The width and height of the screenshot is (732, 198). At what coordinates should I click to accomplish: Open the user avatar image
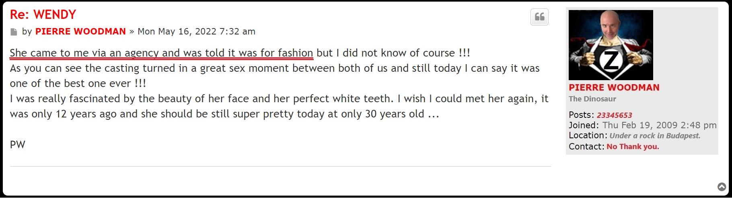611,45
